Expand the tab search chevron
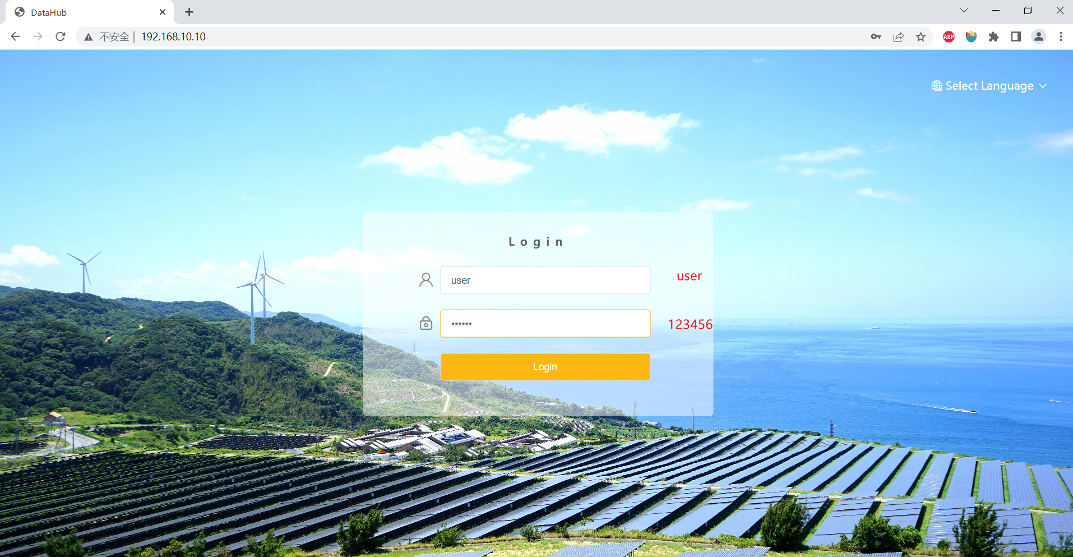1073x557 pixels. (964, 11)
